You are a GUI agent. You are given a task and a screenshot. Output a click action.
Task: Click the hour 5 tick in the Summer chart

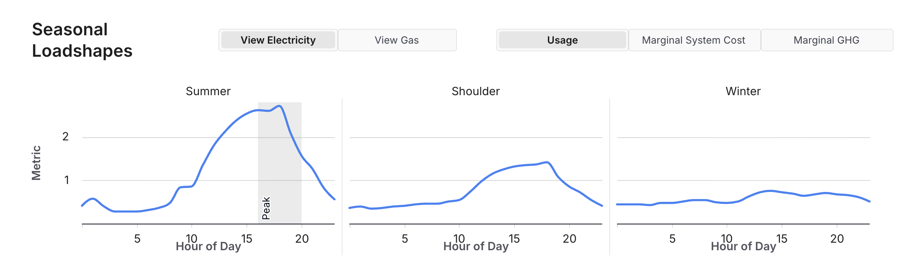pyautogui.click(x=137, y=239)
